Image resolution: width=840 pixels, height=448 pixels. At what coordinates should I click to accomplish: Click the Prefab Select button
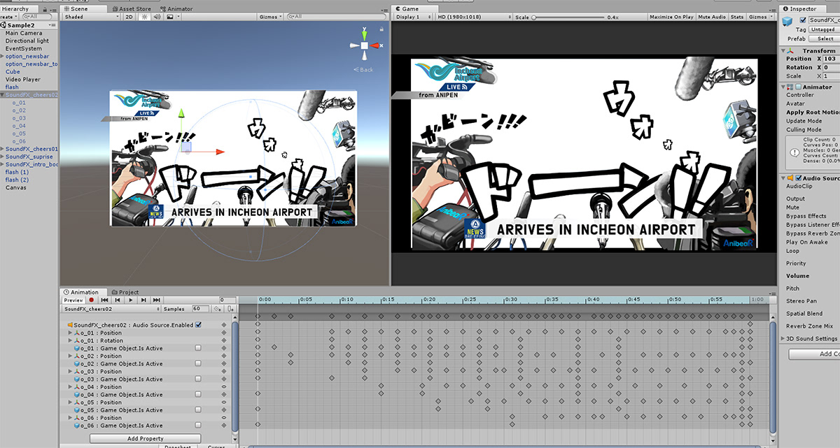[x=825, y=39]
